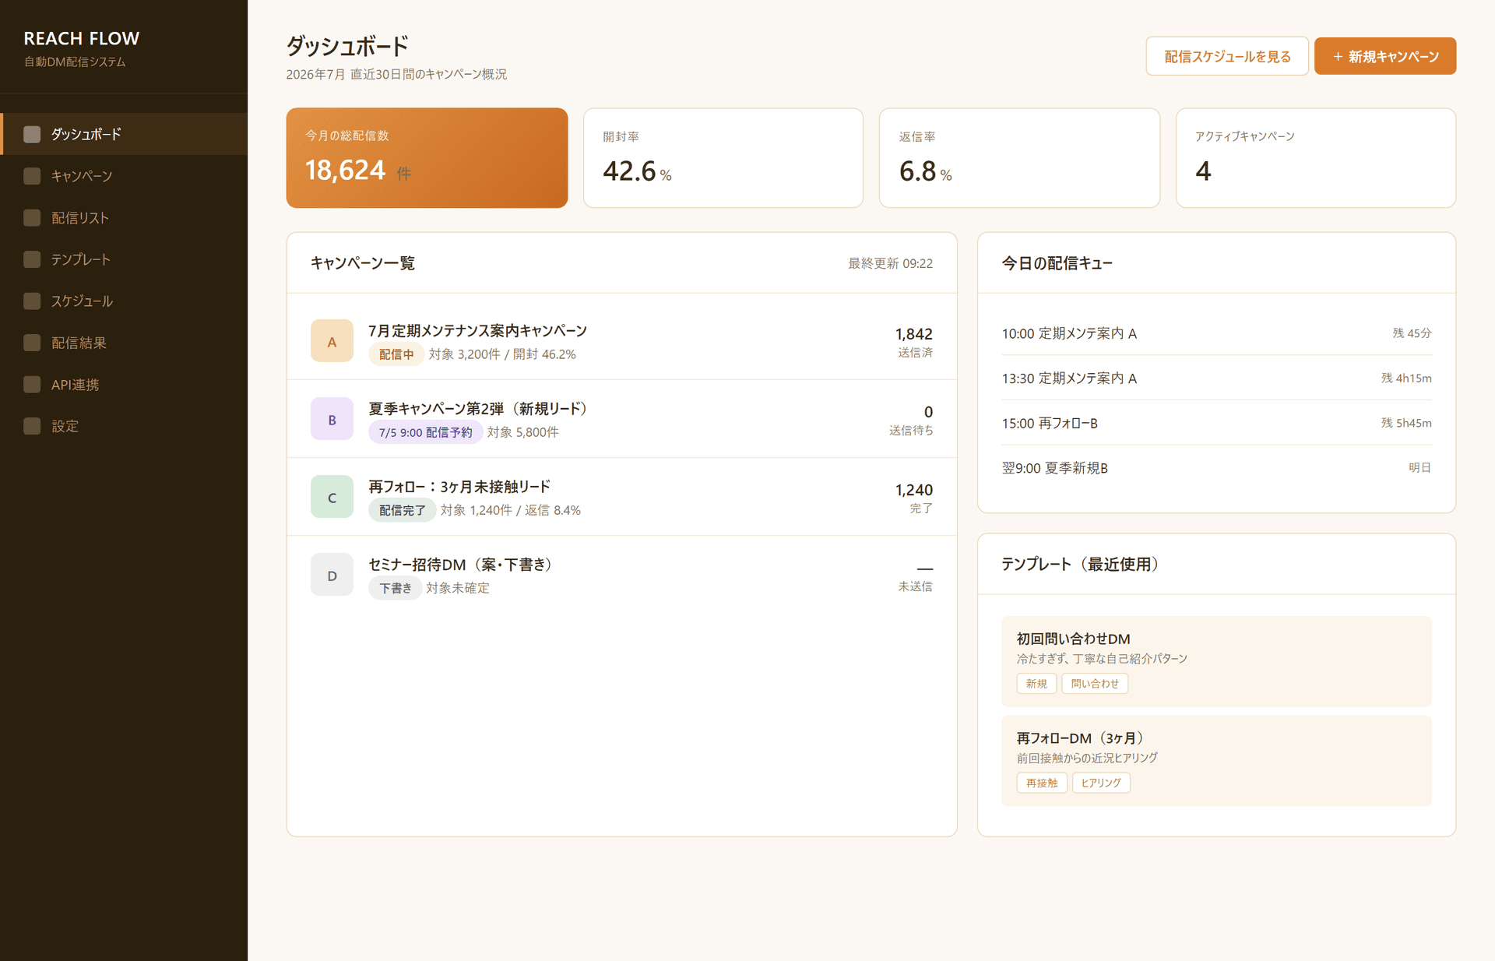Click 配信スケジュールを見る button
The width and height of the screenshot is (1495, 961).
click(x=1227, y=56)
